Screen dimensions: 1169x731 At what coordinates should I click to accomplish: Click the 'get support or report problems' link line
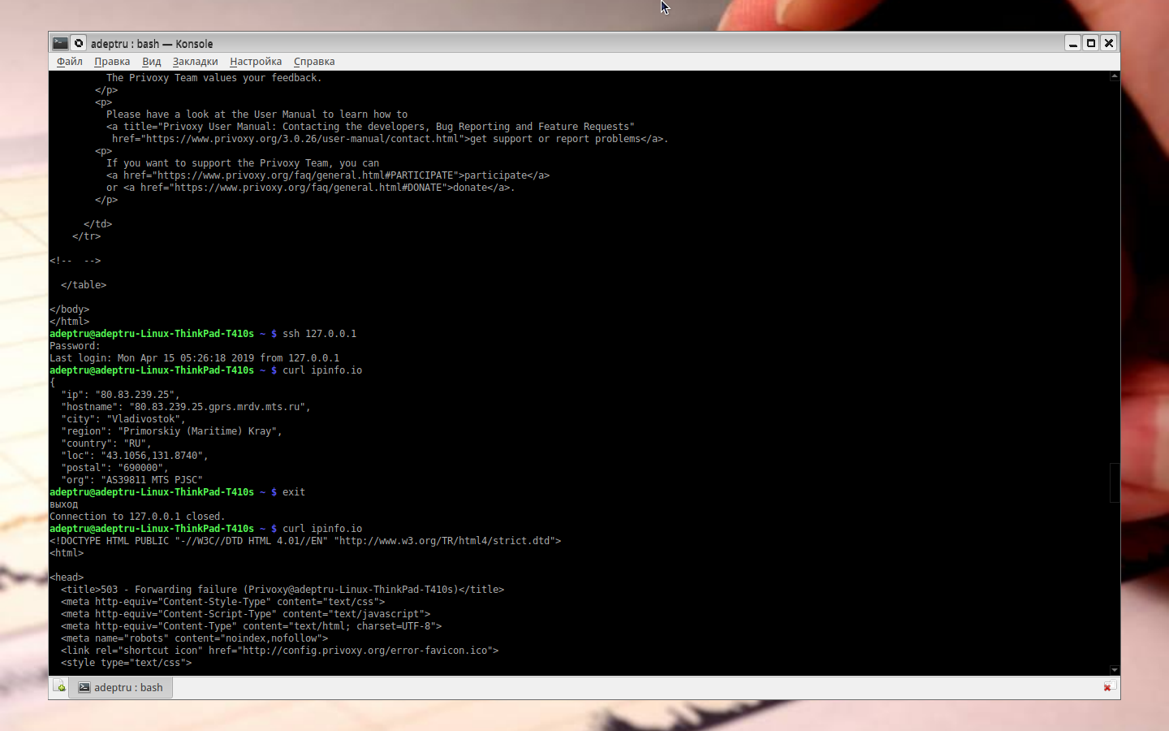click(x=390, y=139)
